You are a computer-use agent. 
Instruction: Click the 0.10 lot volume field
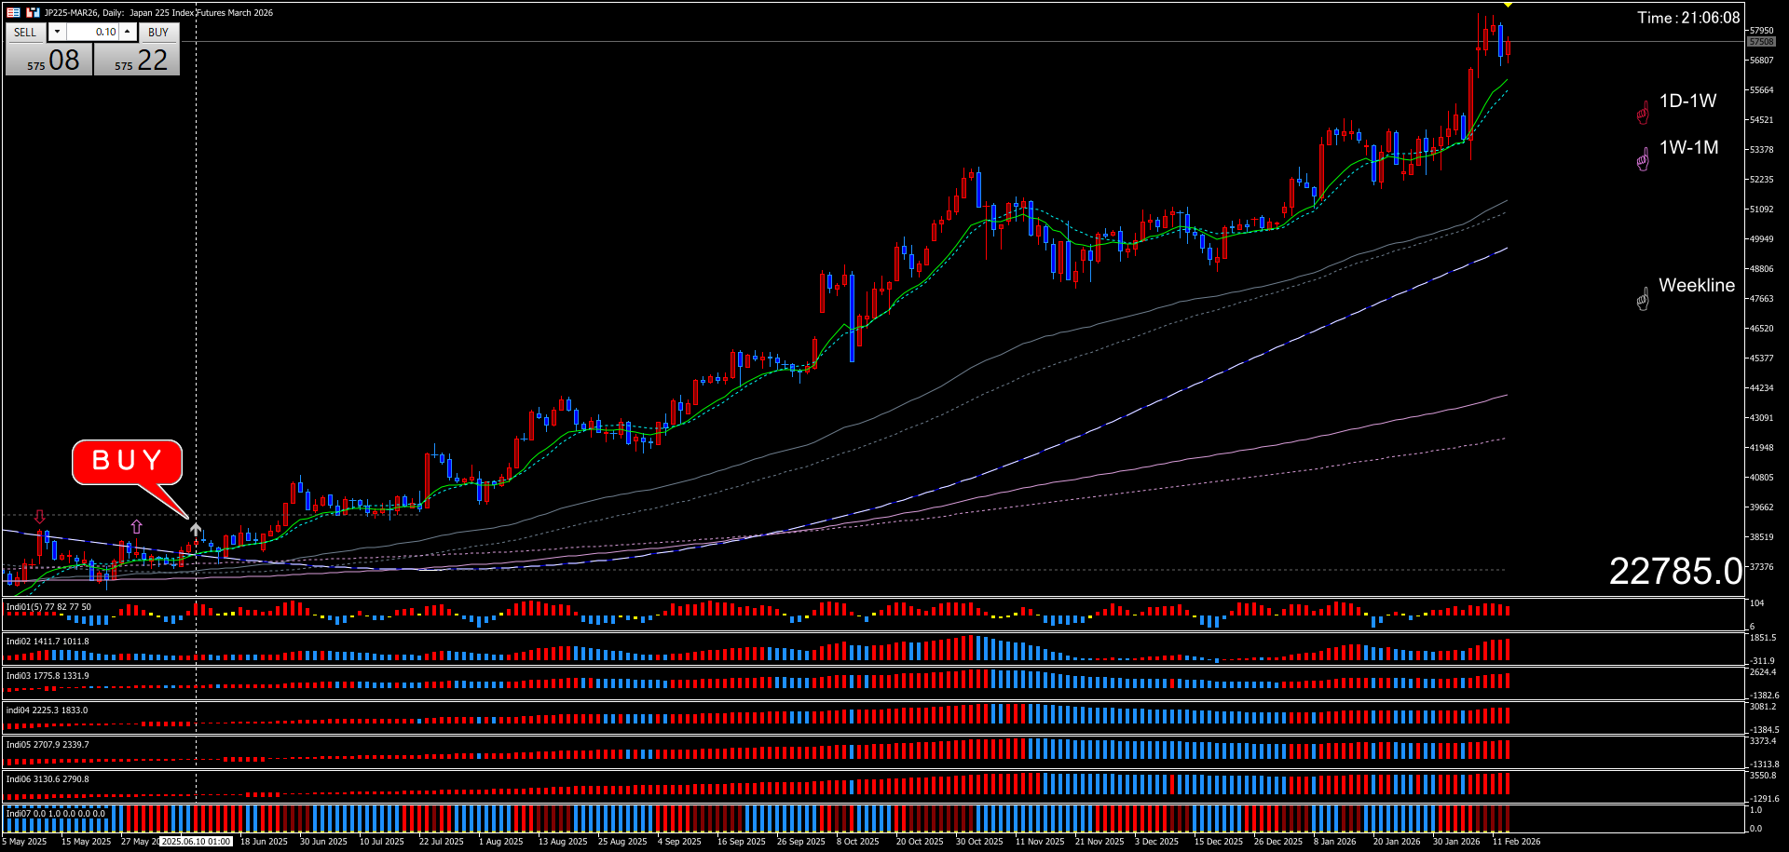tap(93, 32)
